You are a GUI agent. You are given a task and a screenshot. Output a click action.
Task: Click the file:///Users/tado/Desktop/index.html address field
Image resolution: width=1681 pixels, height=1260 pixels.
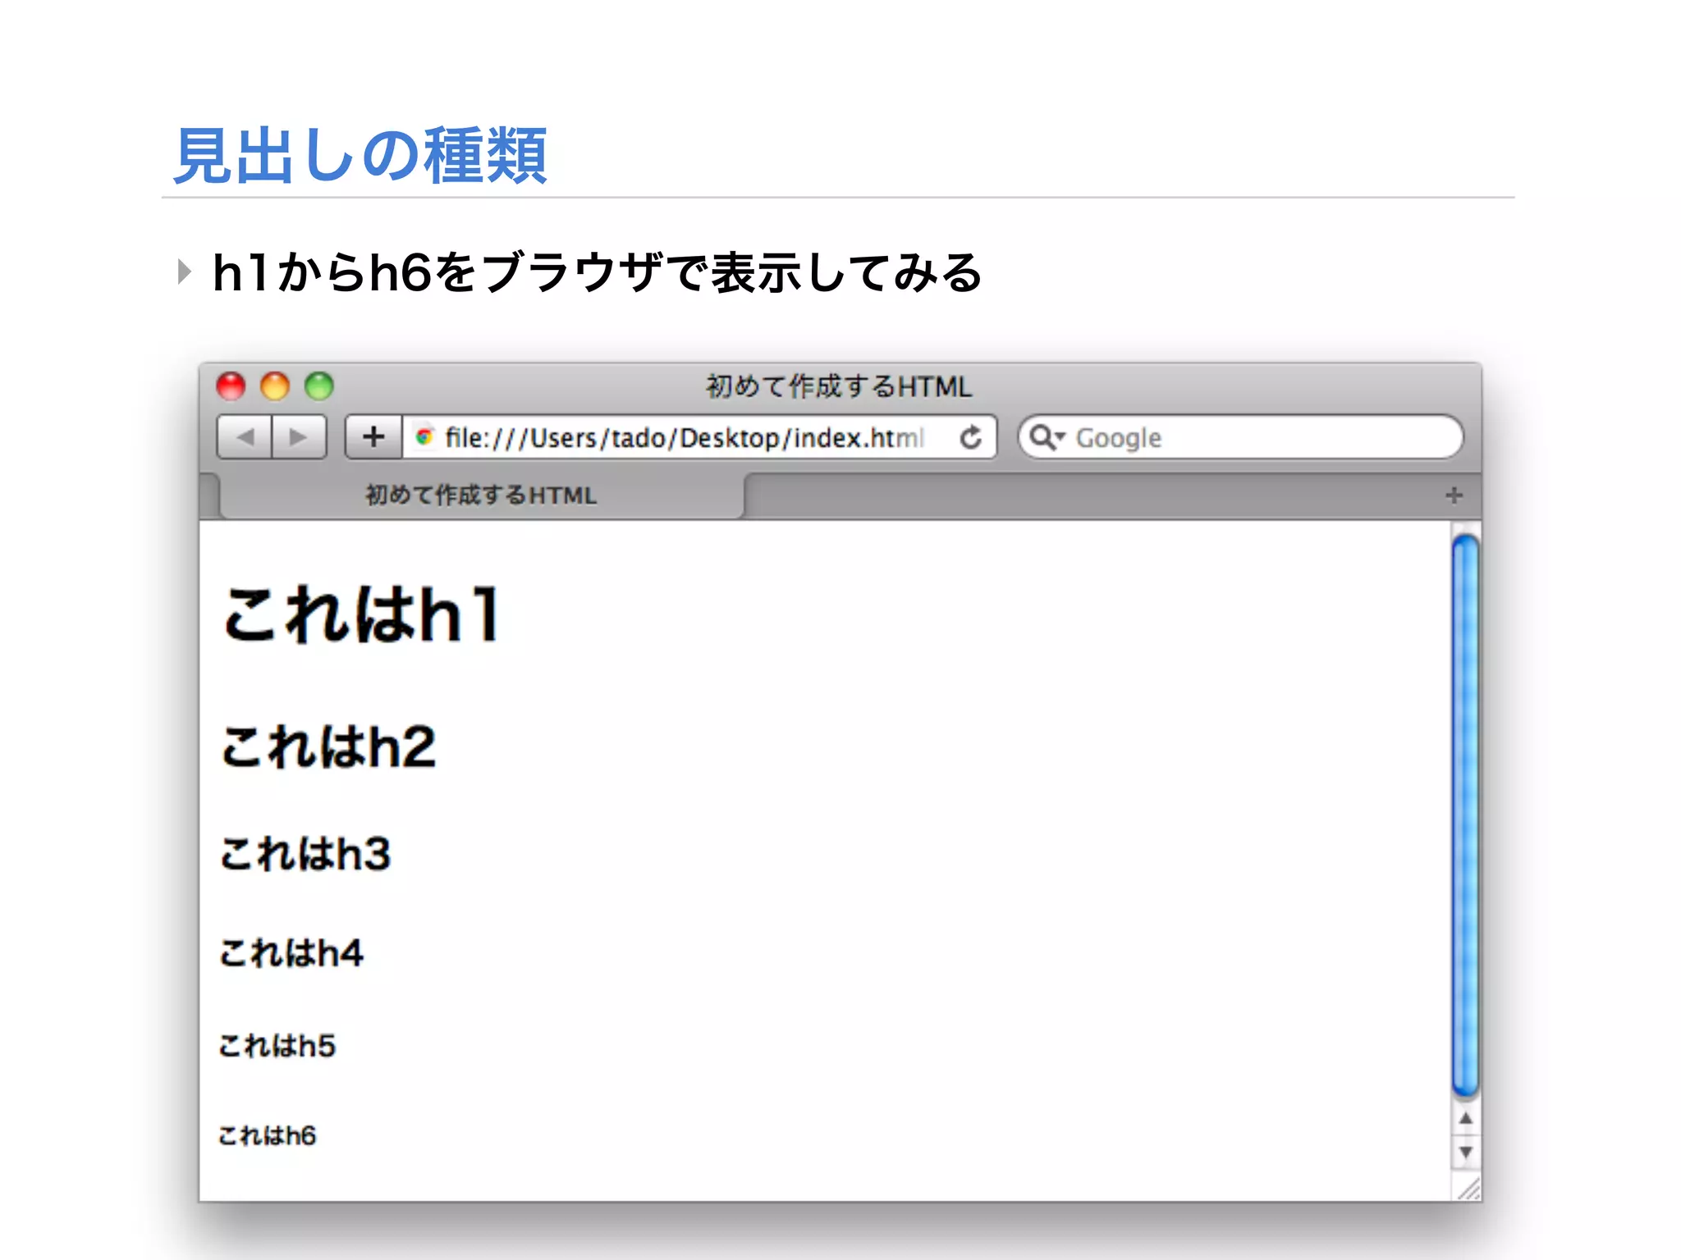685,438
